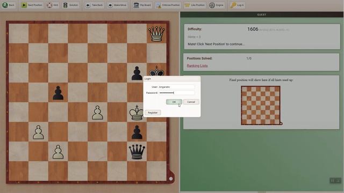Image resolution: width=344 pixels, height=193 pixels.
Task: Focus the Password field
Action: click(176, 93)
